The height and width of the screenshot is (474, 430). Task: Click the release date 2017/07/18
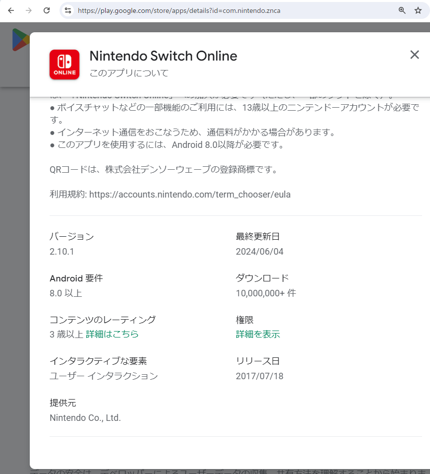(x=260, y=376)
